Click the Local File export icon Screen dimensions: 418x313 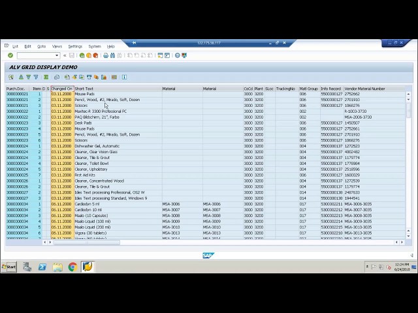coord(82,77)
